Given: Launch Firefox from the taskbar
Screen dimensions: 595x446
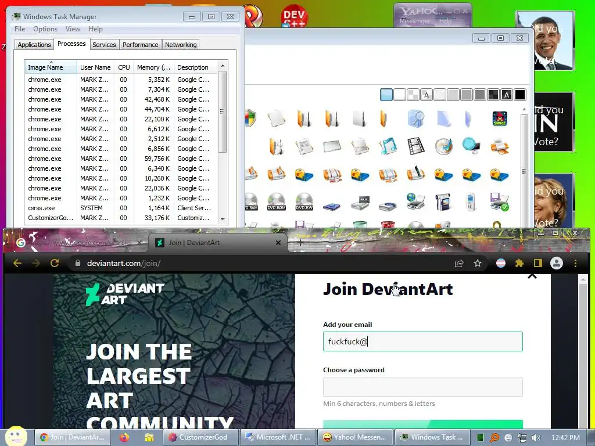Looking at the screenshot, I should click(x=124, y=437).
